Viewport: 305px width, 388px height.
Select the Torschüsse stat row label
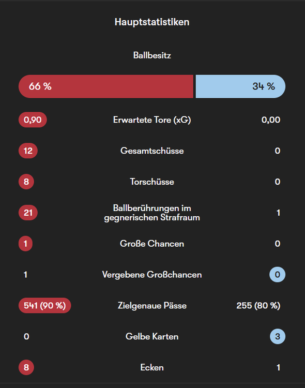152,182
